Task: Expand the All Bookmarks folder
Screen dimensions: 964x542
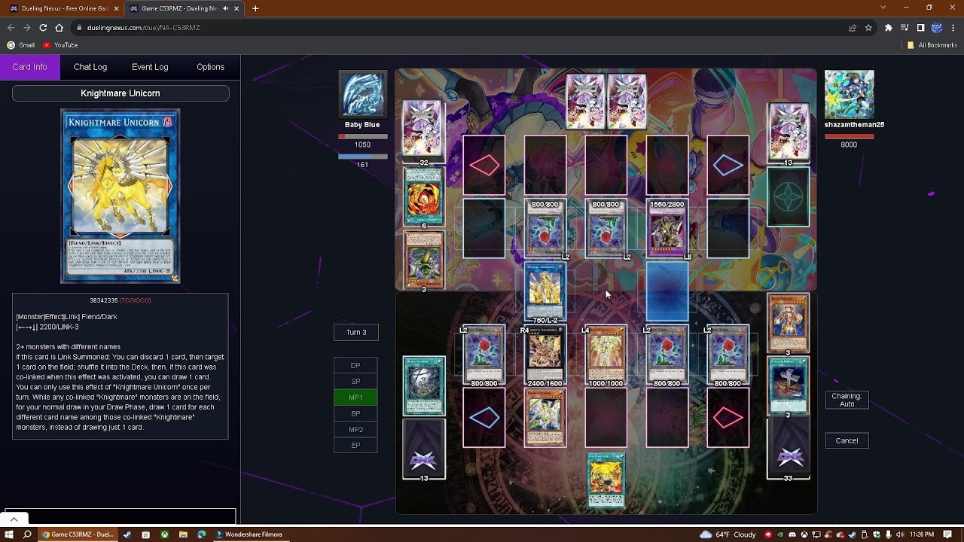Action: pyautogui.click(x=932, y=45)
